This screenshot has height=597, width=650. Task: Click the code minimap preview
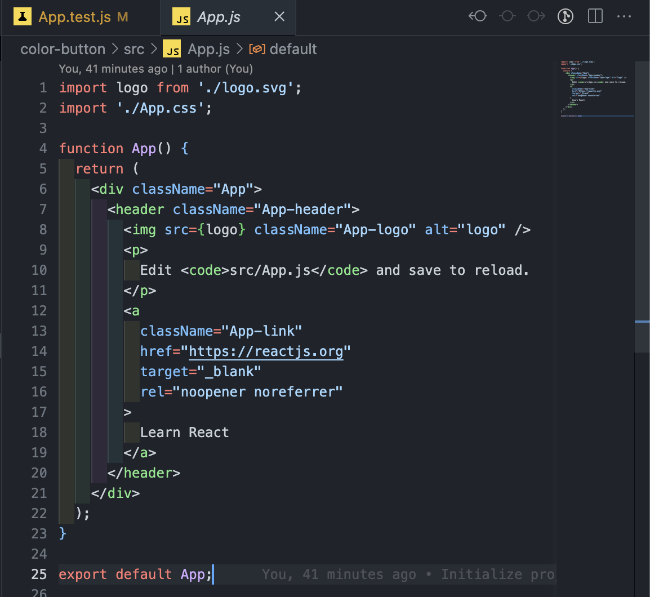[x=595, y=89]
